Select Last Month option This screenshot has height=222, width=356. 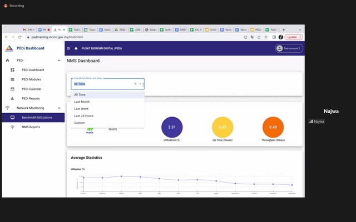click(82, 102)
